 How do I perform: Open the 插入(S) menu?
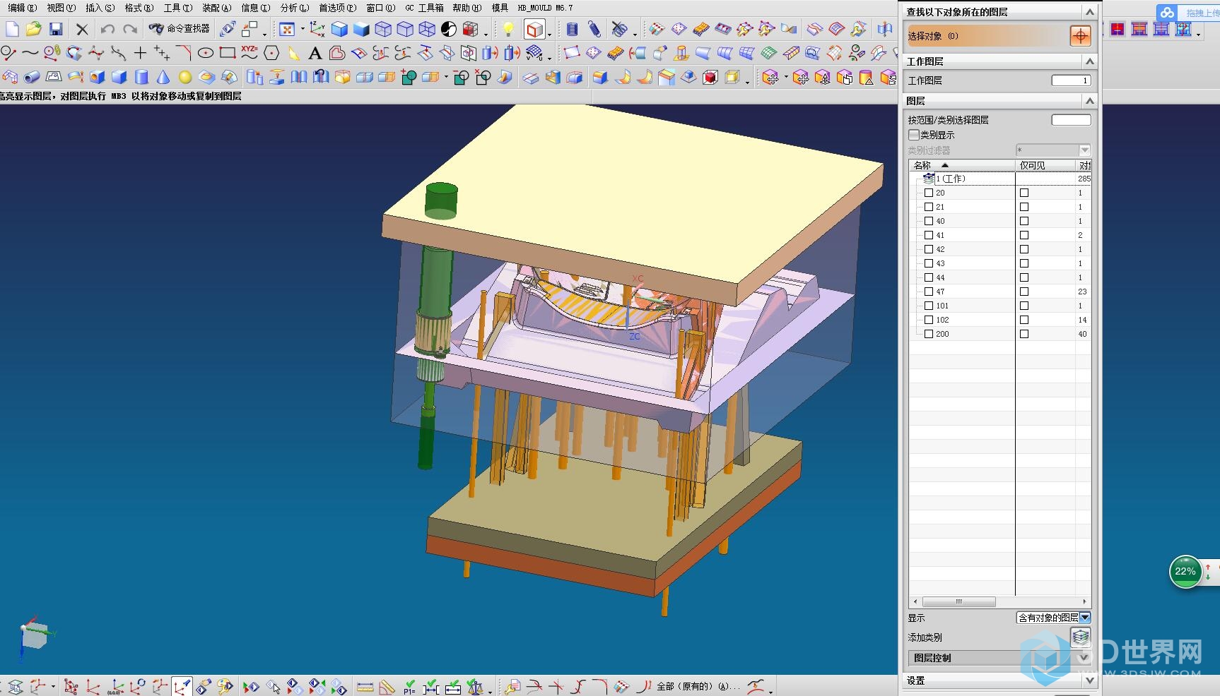pyautogui.click(x=100, y=8)
